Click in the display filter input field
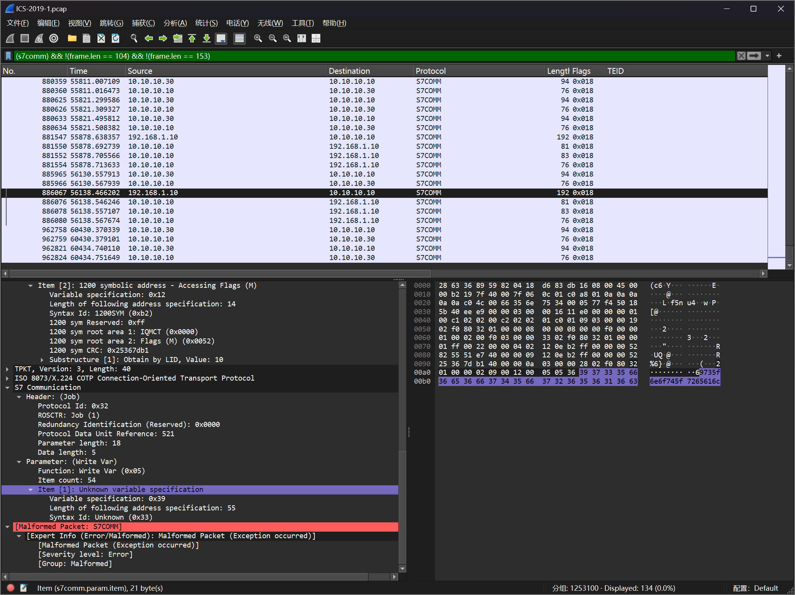The width and height of the screenshot is (795, 595). coord(374,56)
